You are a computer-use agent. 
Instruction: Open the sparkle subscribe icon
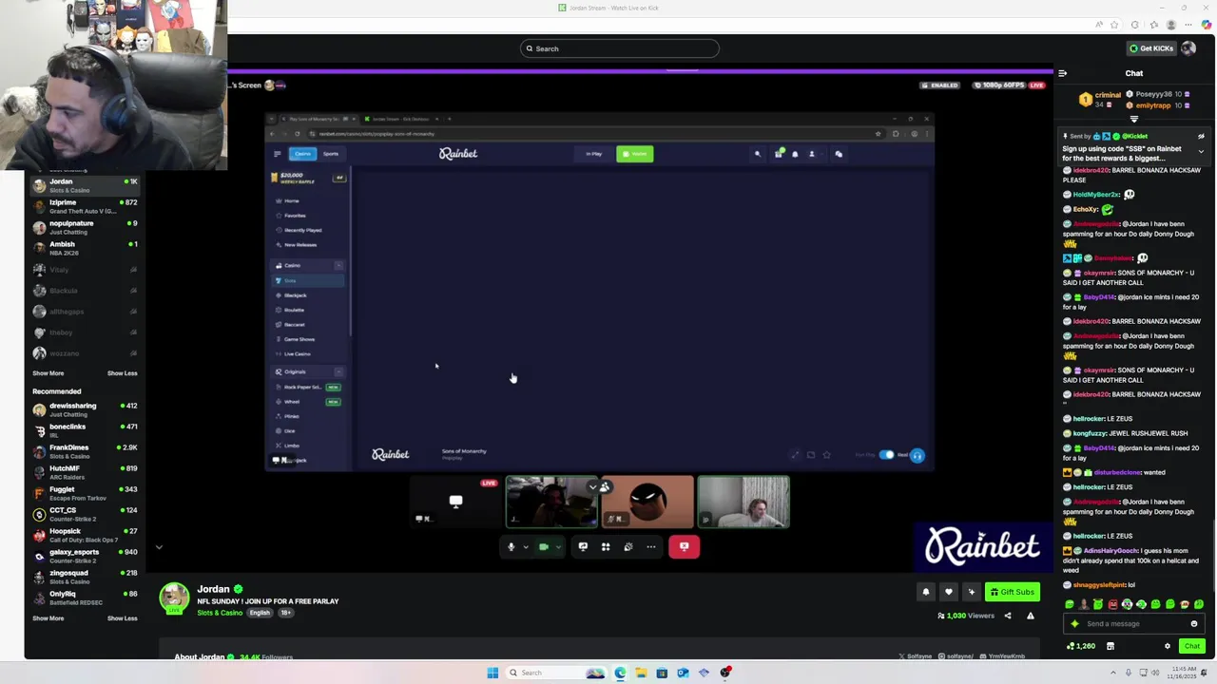971,592
